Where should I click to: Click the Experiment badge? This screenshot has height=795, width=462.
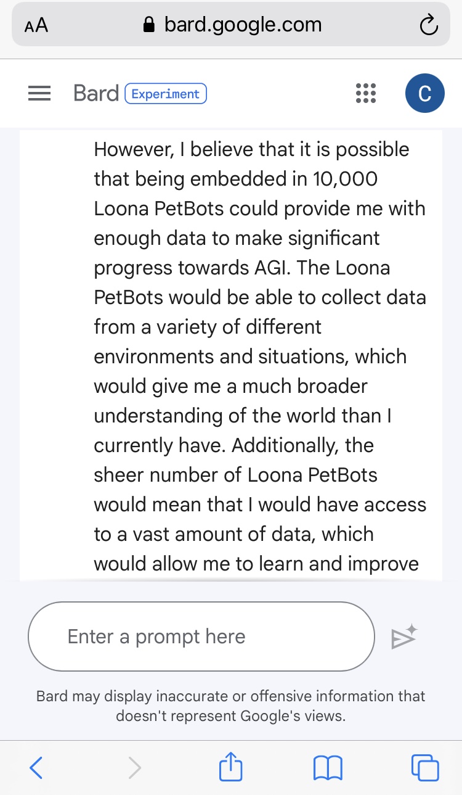tap(166, 94)
